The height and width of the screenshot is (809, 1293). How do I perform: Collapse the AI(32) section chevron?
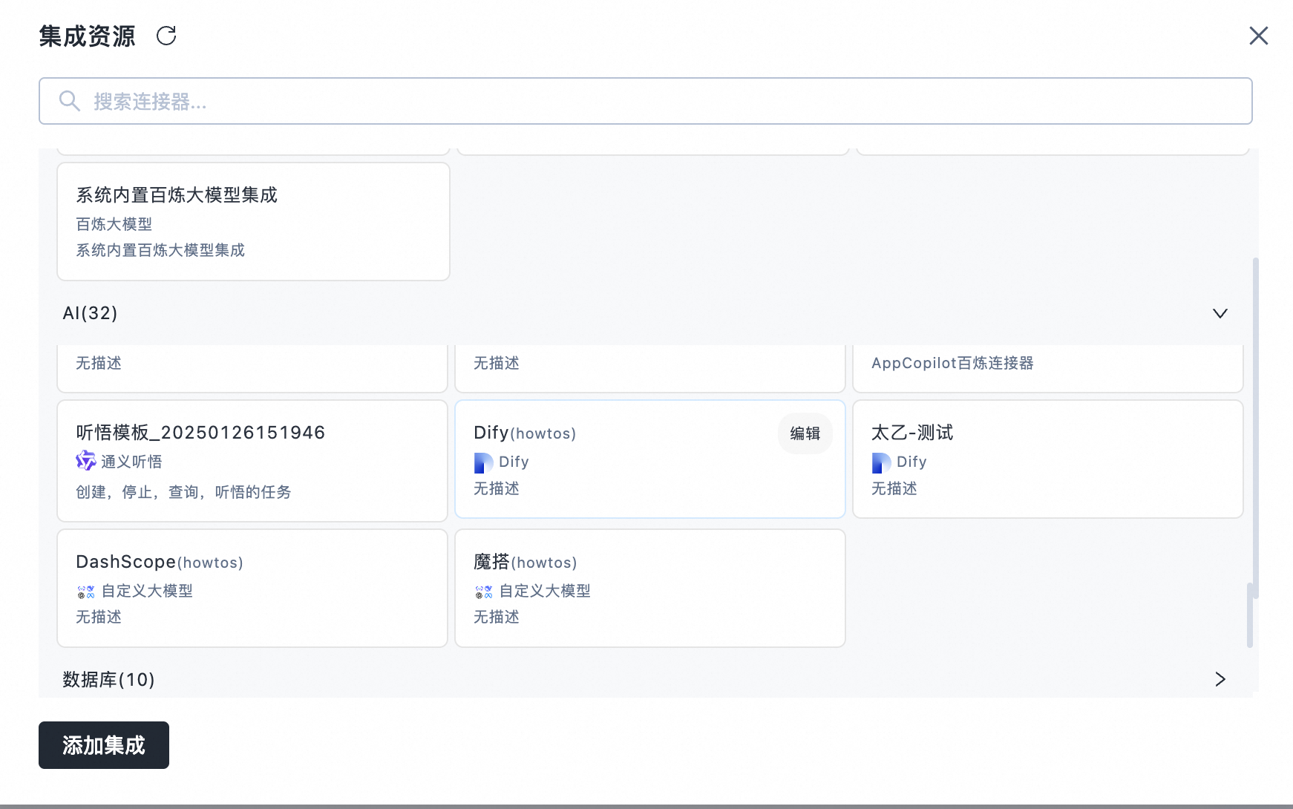point(1220,313)
